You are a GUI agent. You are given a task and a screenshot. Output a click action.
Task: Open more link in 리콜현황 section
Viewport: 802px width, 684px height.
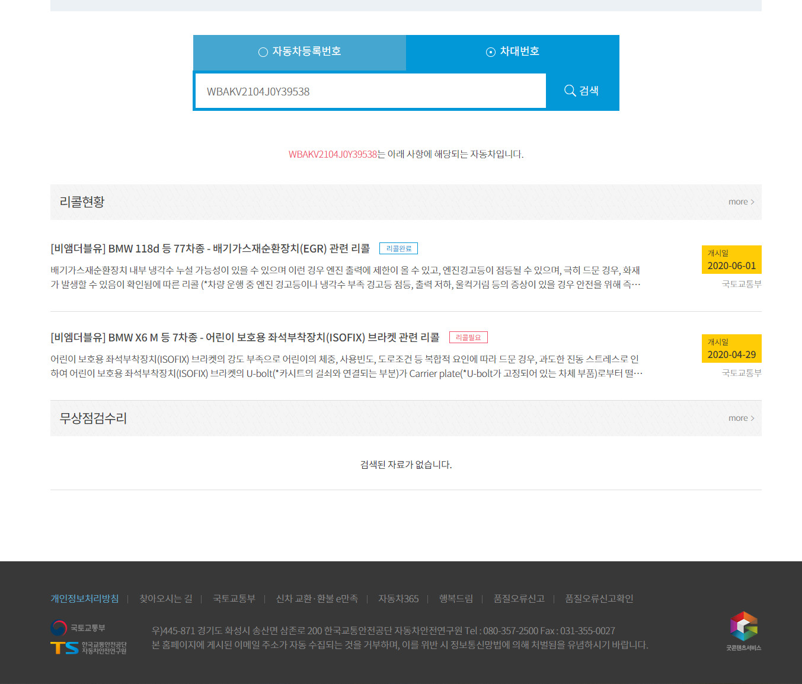742,202
